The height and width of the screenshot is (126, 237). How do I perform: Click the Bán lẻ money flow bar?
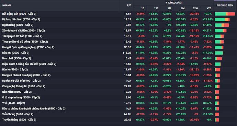[218, 70]
